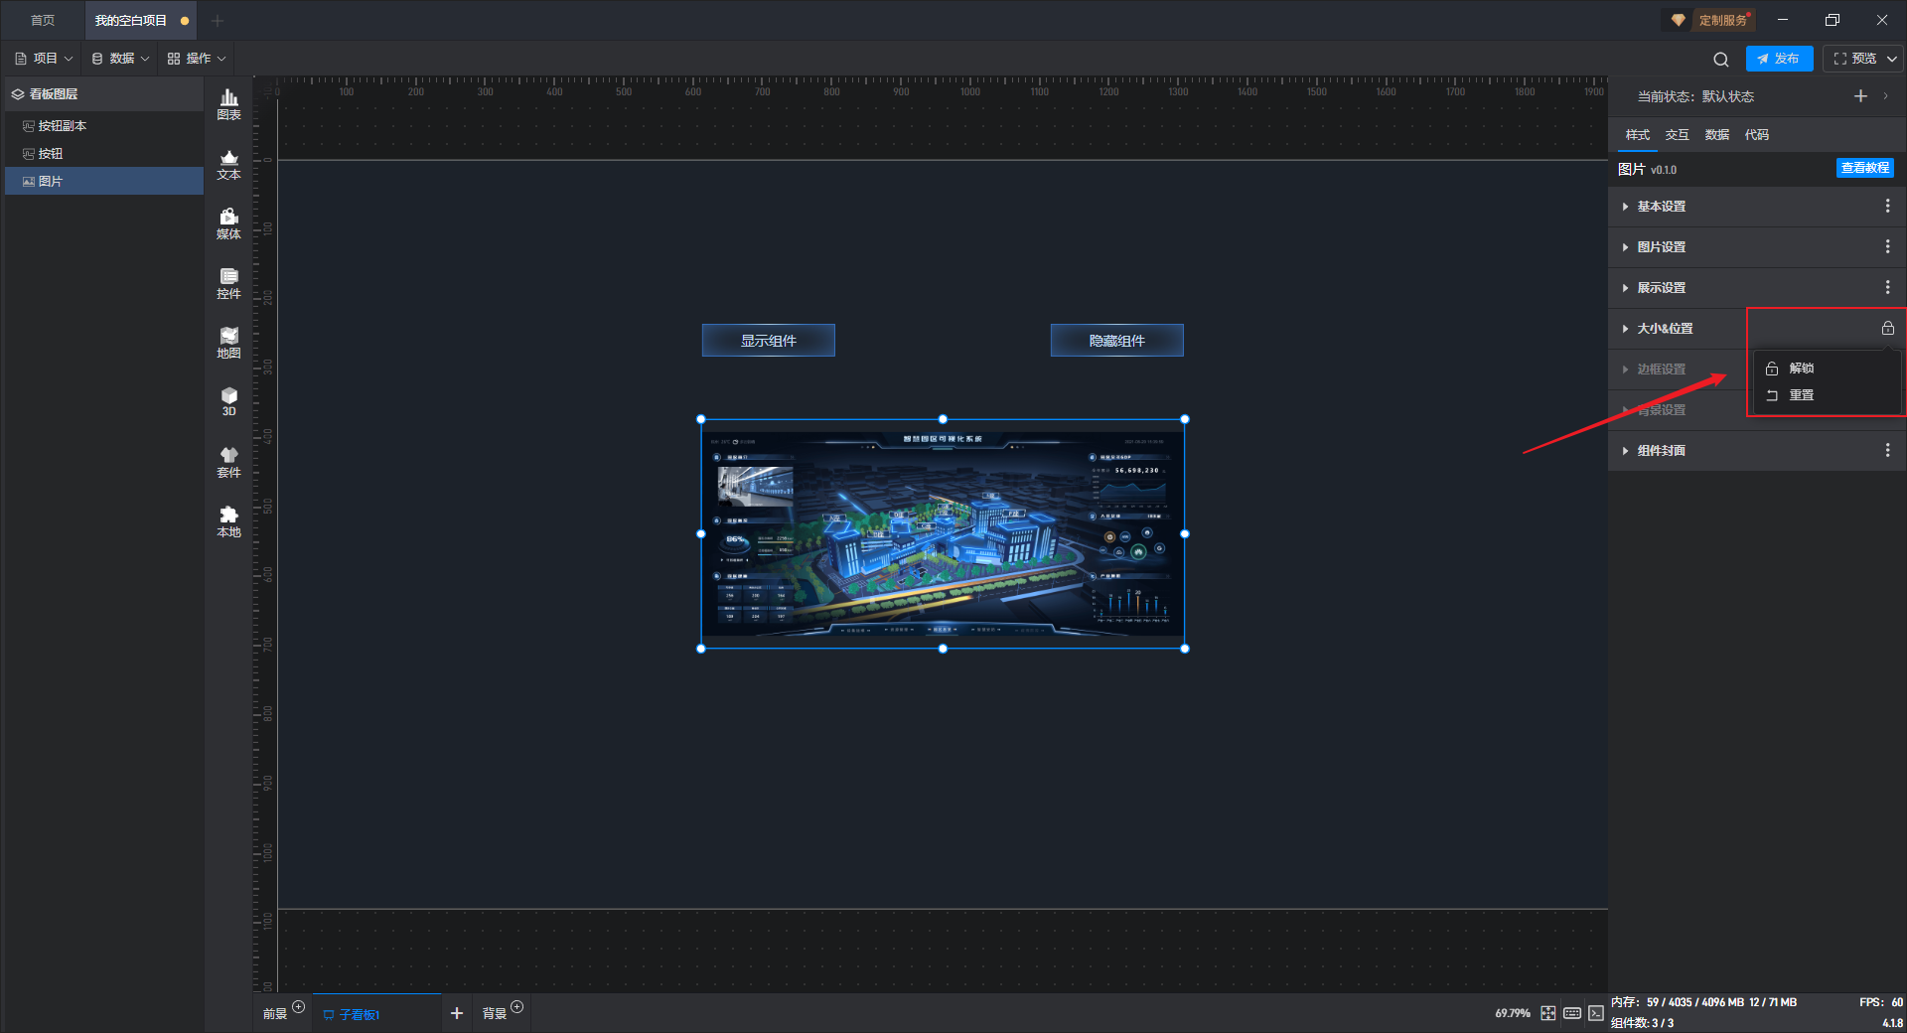Add a 前景 foreground layer with plus circle
This screenshot has height=1033, width=1907.
point(298,1007)
